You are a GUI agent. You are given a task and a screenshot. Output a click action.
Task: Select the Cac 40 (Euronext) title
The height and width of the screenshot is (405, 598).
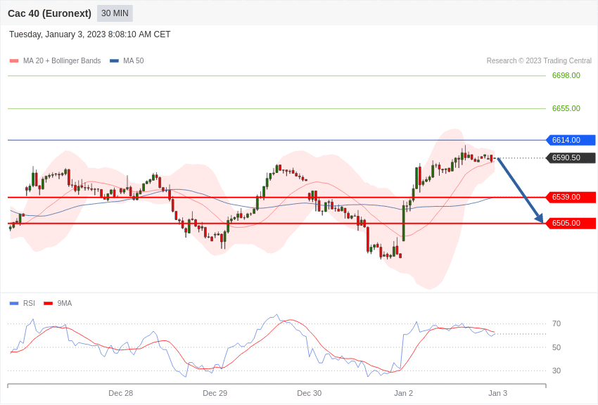tap(49, 13)
